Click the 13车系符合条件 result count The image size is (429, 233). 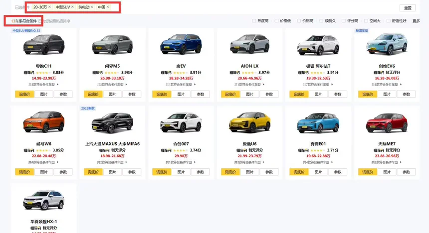pyautogui.click(x=24, y=21)
